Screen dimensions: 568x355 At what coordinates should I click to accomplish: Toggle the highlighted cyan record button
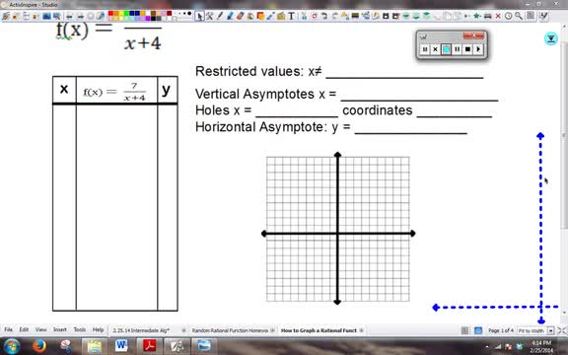point(447,49)
